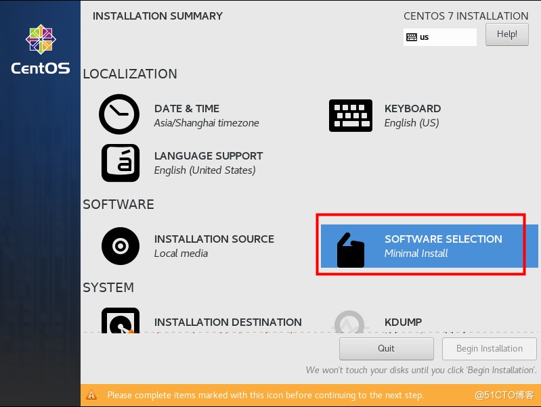Click 'Local media' text
This screenshot has width=541, height=407.
[181, 254]
